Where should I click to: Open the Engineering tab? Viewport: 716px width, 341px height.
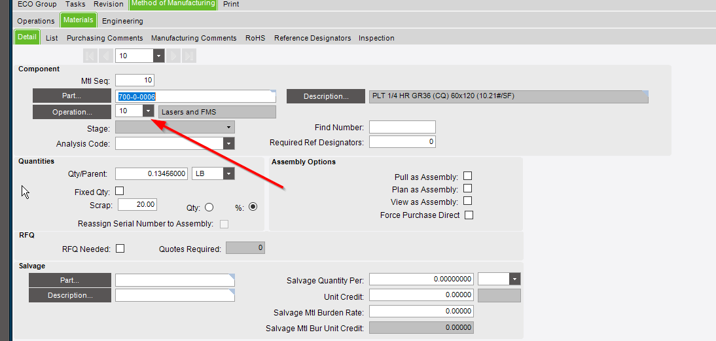tap(122, 21)
